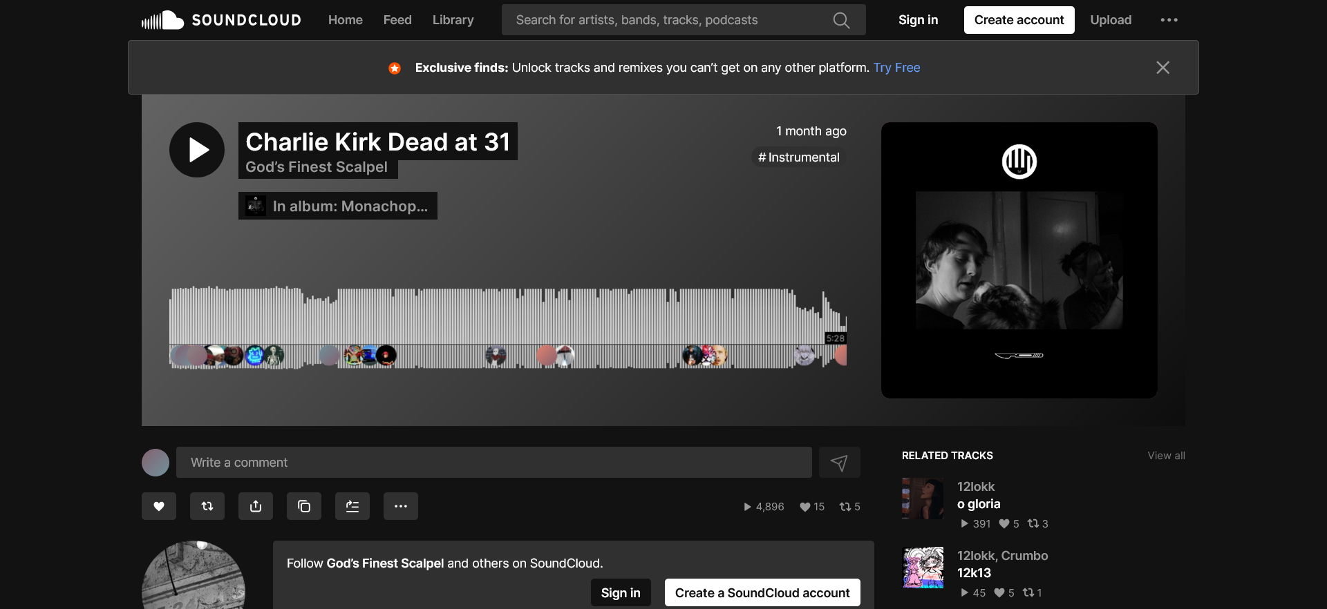This screenshot has width=1327, height=609.
Task: Sign in from the top navigation bar
Action: click(x=918, y=20)
